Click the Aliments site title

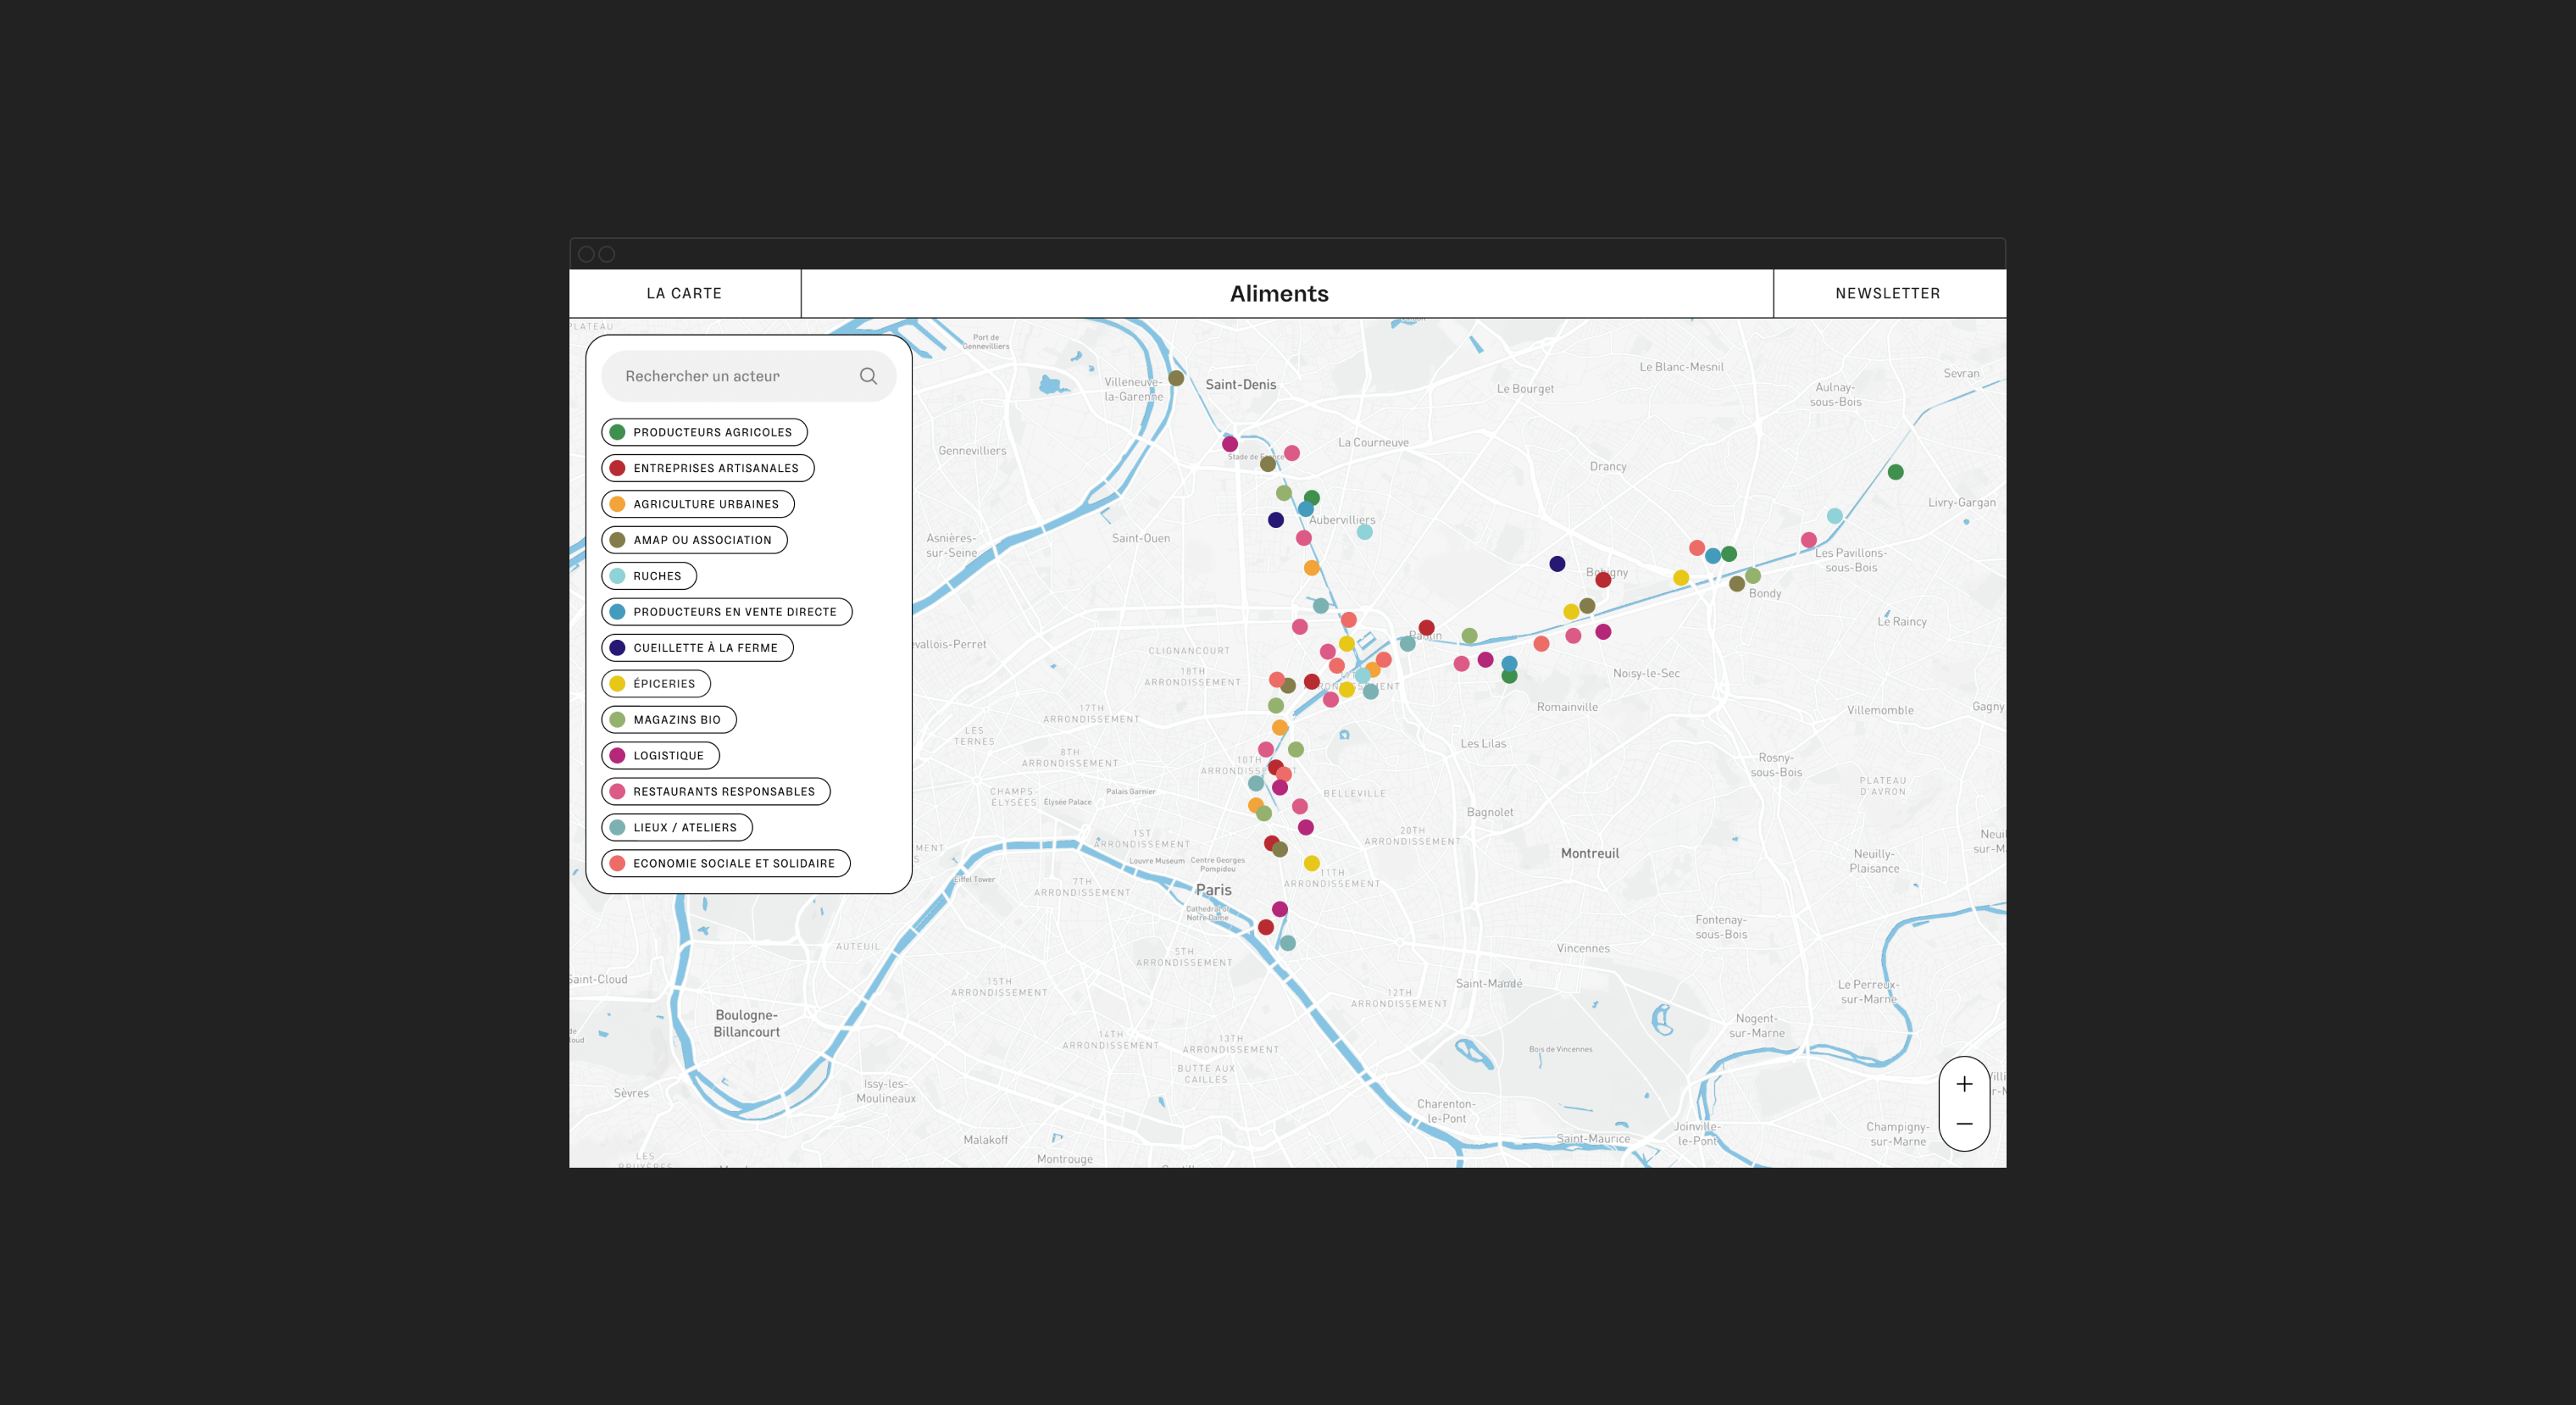(1279, 293)
